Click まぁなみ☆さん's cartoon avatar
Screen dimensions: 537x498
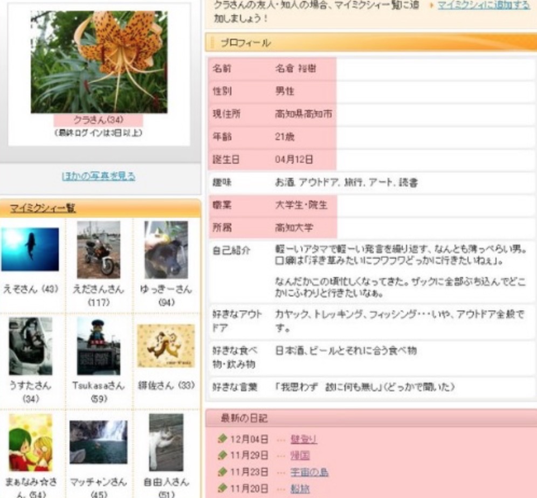coord(30,442)
